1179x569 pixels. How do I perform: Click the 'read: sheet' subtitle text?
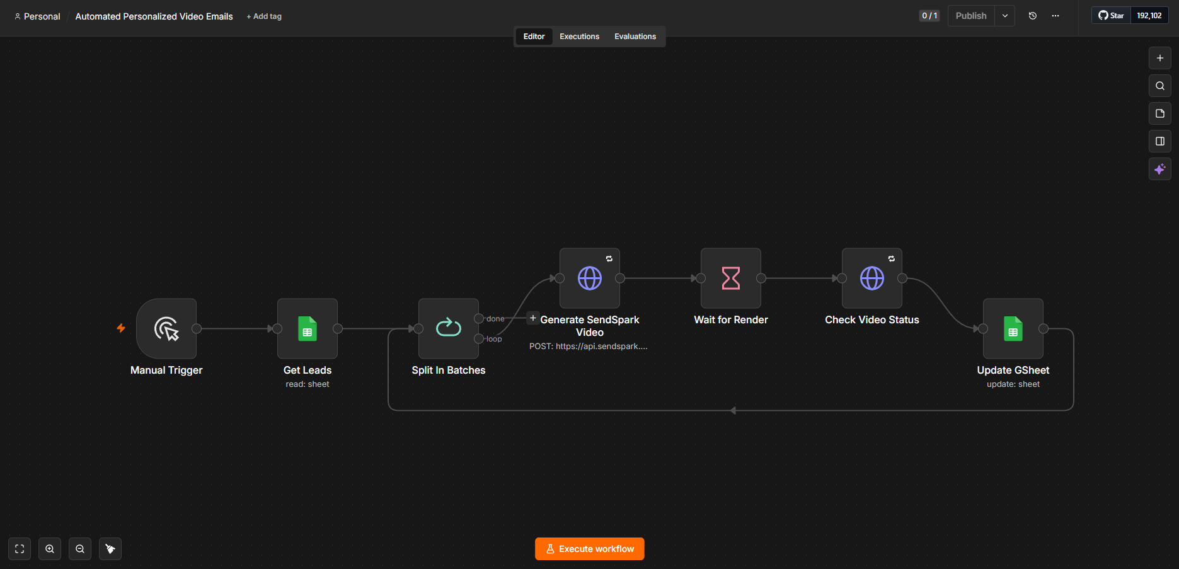click(x=308, y=384)
